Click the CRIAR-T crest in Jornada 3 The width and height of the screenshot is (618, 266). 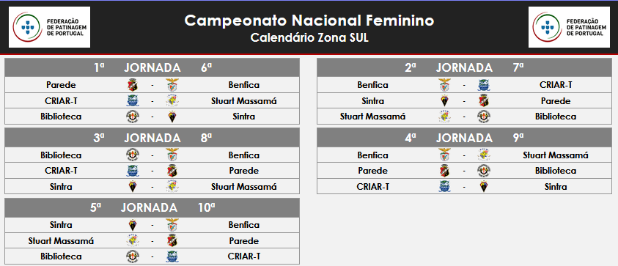click(x=133, y=171)
